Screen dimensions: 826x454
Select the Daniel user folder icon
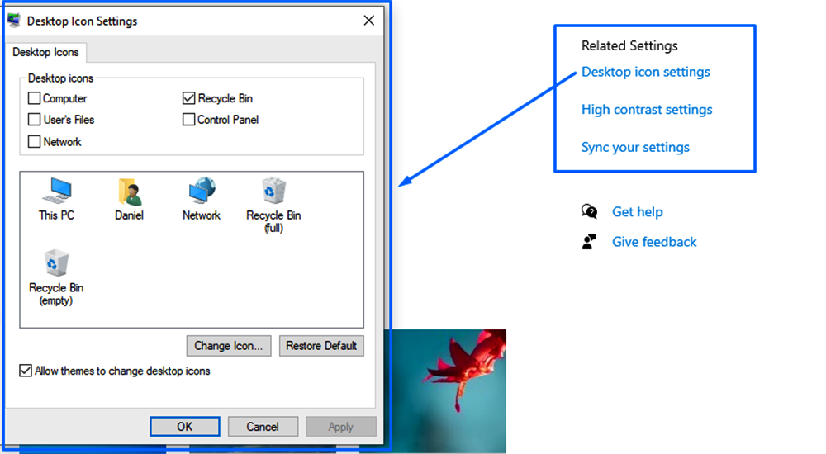pyautogui.click(x=130, y=192)
